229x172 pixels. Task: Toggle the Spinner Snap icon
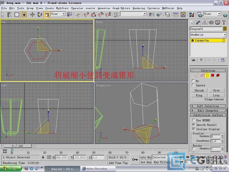pos(108,14)
